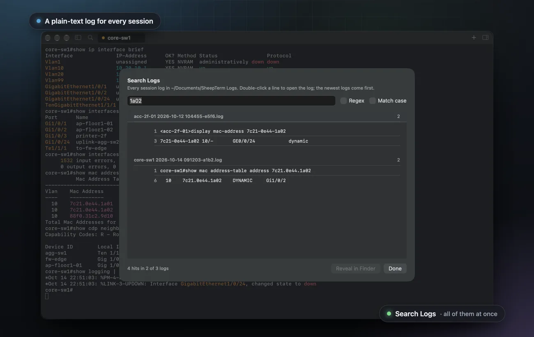Click Vlan10 in the interface list
534x337 pixels.
coord(54,68)
